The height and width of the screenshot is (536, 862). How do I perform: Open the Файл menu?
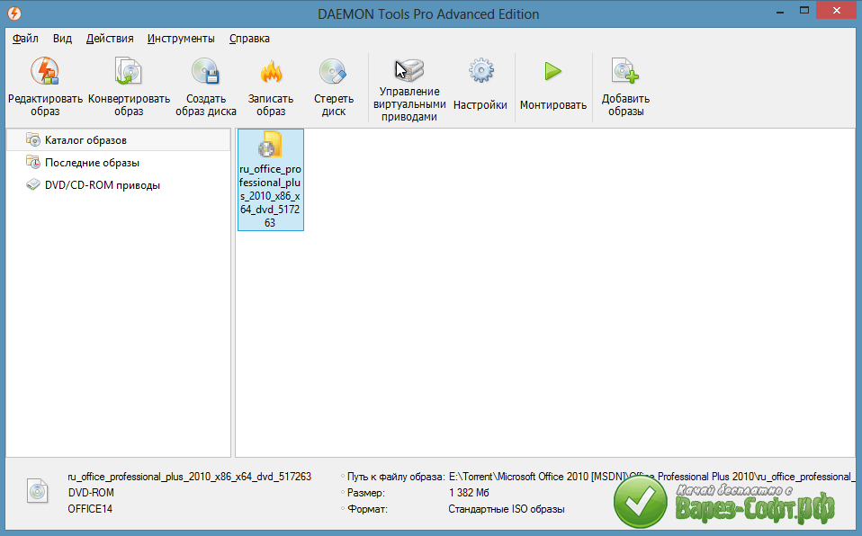(x=26, y=39)
